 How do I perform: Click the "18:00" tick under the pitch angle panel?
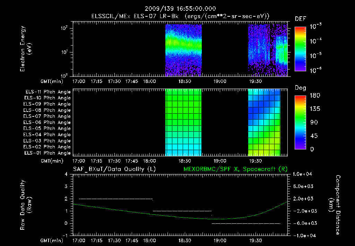tap(149, 161)
